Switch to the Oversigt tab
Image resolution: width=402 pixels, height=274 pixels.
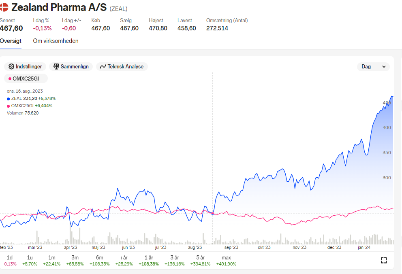tap(11, 41)
